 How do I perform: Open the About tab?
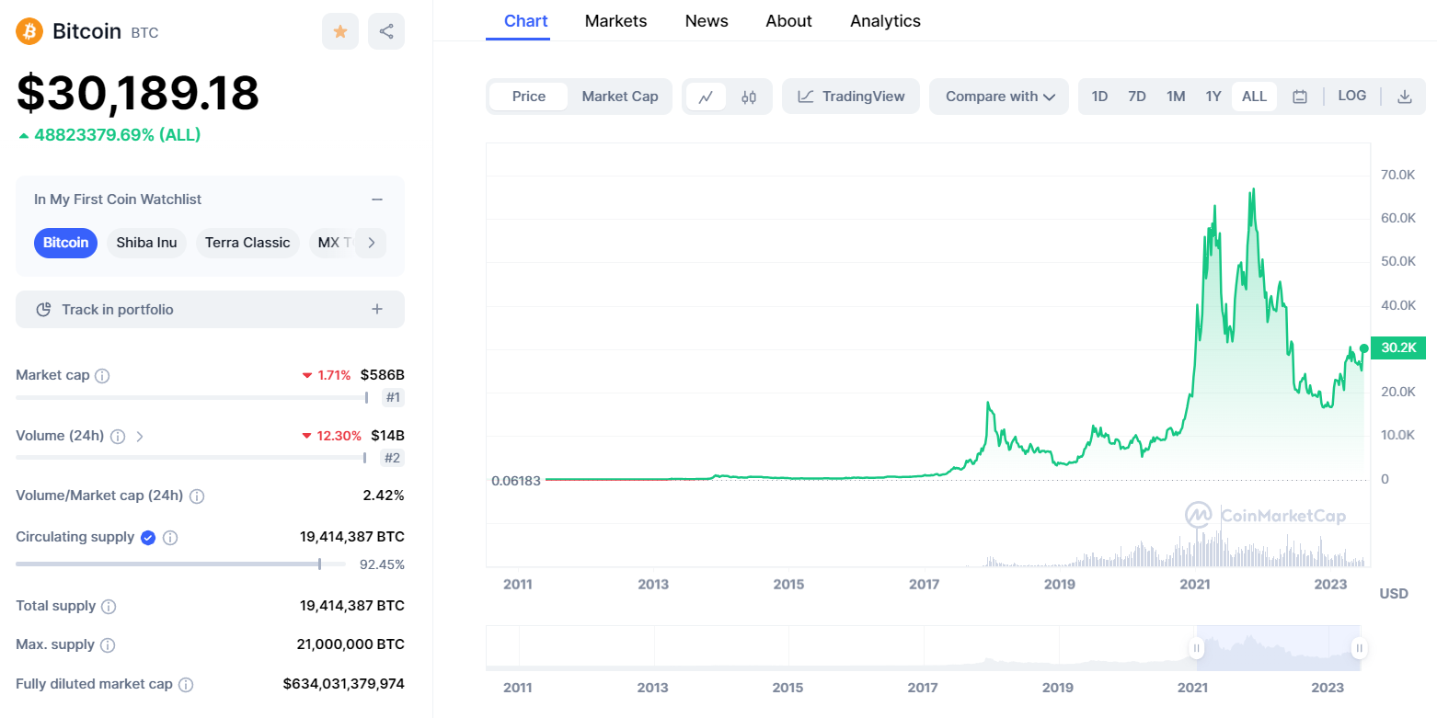pos(788,20)
